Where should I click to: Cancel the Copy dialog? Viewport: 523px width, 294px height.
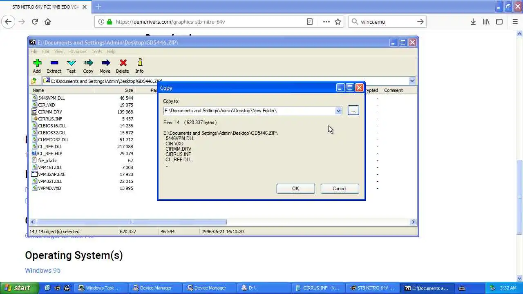pos(340,189)
